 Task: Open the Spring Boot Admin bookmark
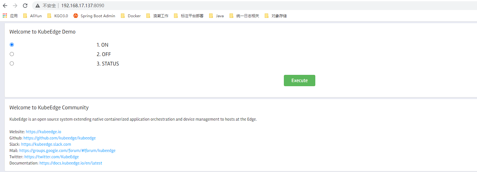pos(94,16)
